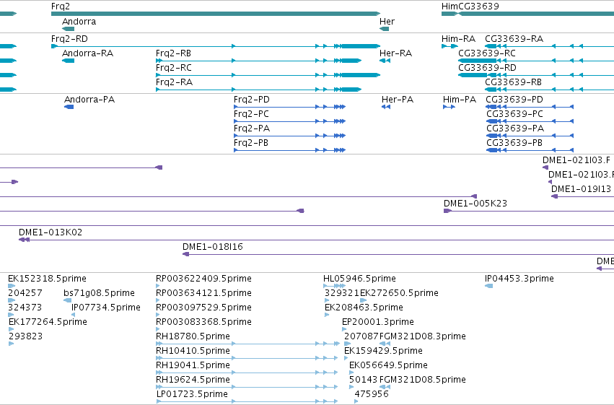614x405 pixels.
Task: Select the Frq2-RC transcript label
Action: click(x=174, y=68)
